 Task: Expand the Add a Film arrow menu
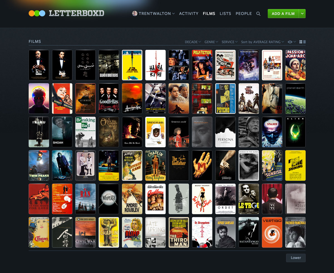pyautogui.click(x=302, y=14)
